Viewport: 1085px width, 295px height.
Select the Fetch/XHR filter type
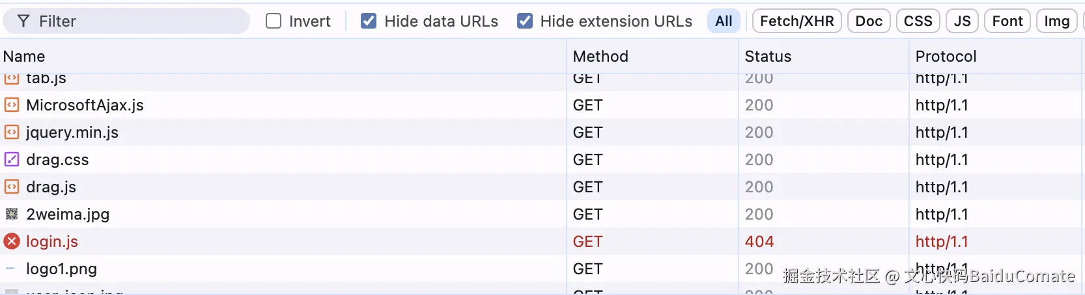796,21
